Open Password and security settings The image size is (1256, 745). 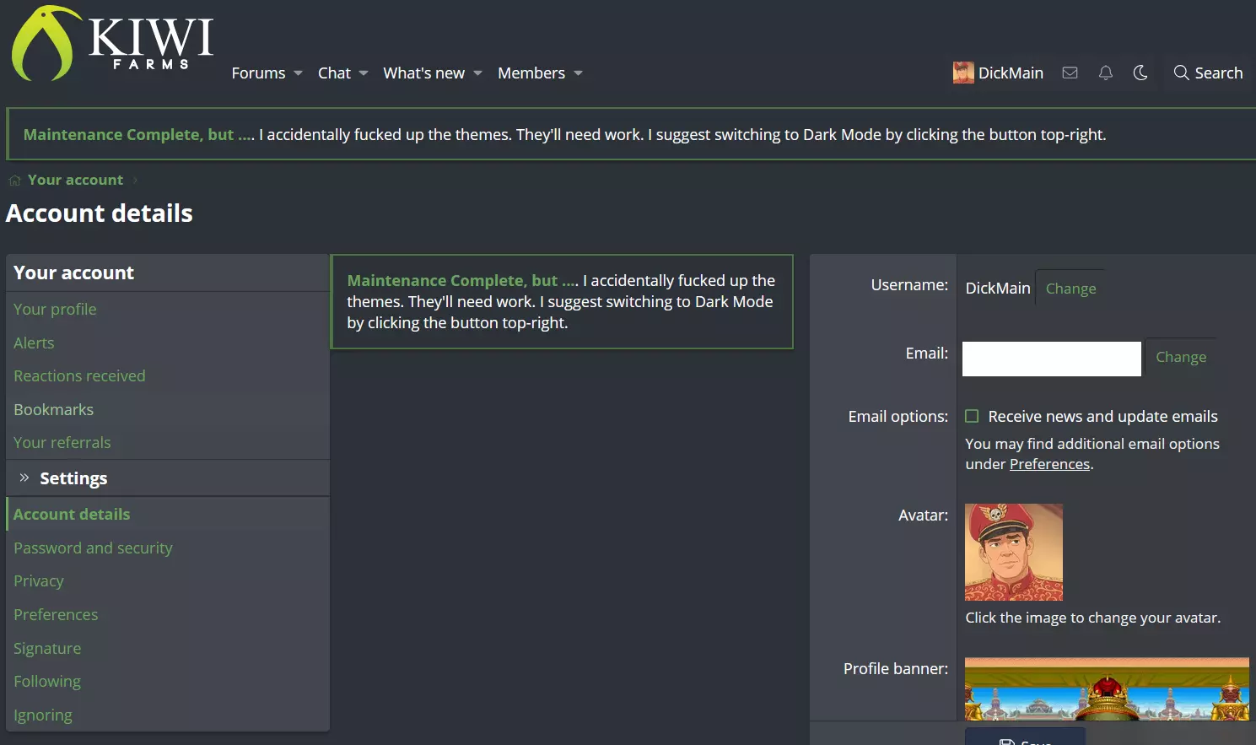pyautogui.click(x=93, y=548)
